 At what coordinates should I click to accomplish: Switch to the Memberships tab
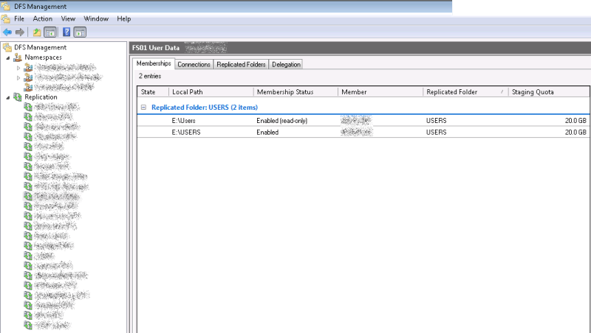[154, 63]
